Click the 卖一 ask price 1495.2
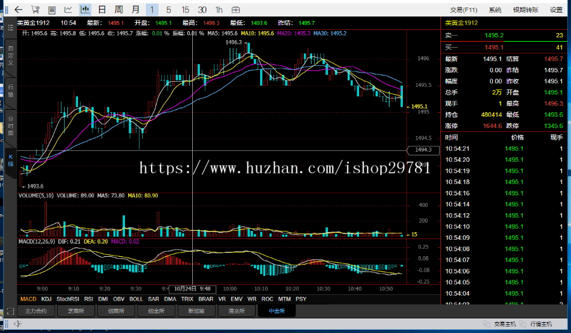 click(494, 36)
